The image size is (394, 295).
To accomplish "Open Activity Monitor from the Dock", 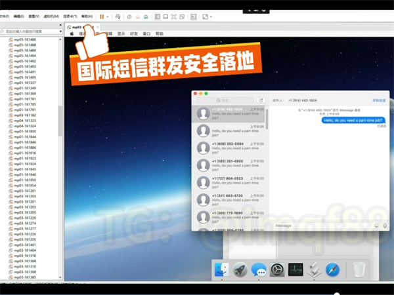I will click(x=295, y=269).
